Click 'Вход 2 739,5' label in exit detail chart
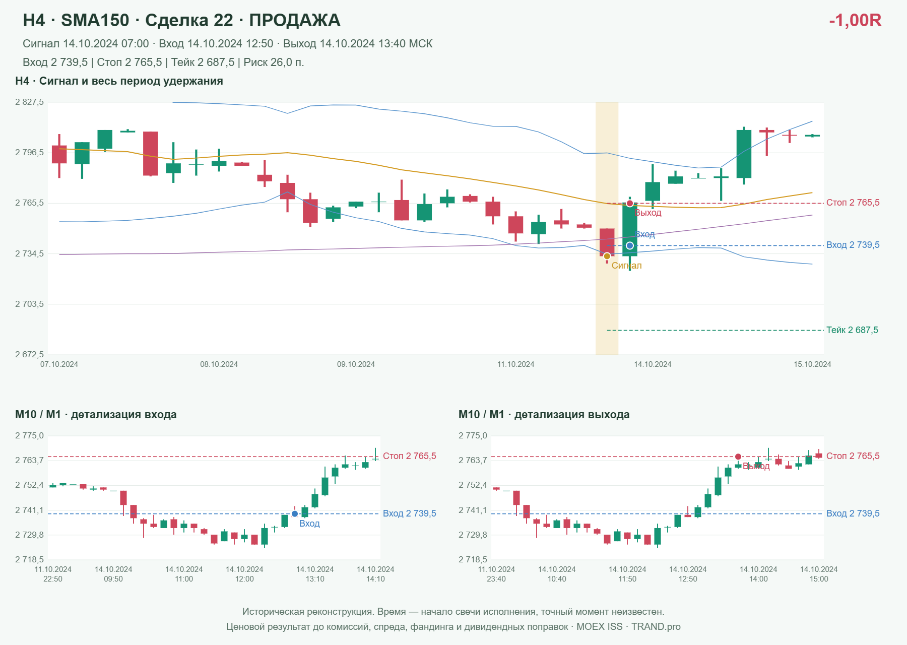The image size is (907, 645). 853,513
